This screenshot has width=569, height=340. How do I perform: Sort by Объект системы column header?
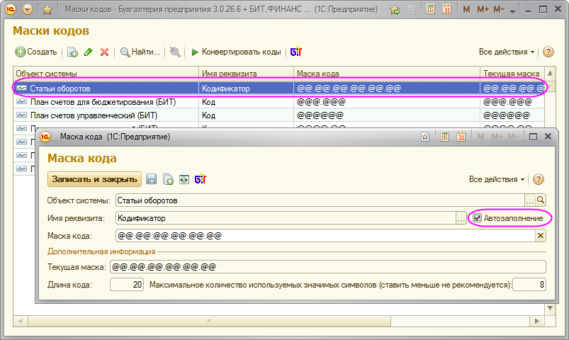tap(106, 73)
